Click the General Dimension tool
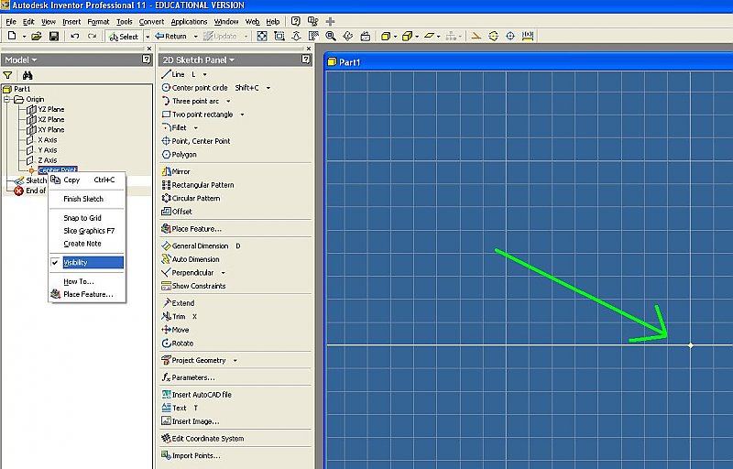733x469 pixels. coord(200,245)
